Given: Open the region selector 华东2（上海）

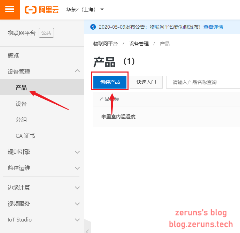Looking at the screenshot, I should 85,9.
